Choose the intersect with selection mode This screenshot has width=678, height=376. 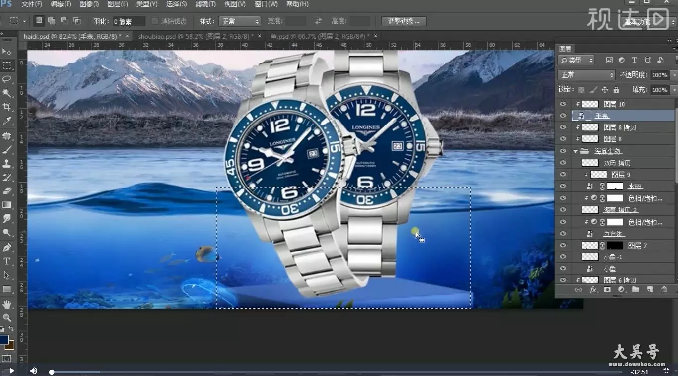pos(77,21)
